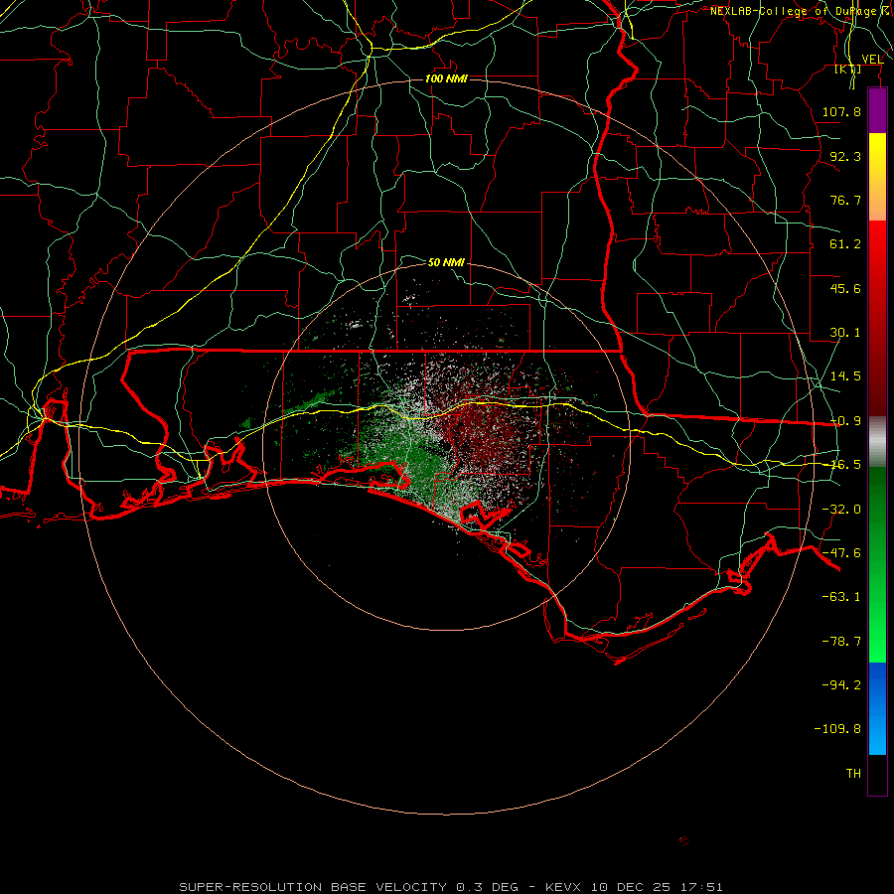This screenshot has height=894, width=894.
Task: Click the NEXLAB-College of DuPage label
Action: pyautogui.click(x=801, y=11)
